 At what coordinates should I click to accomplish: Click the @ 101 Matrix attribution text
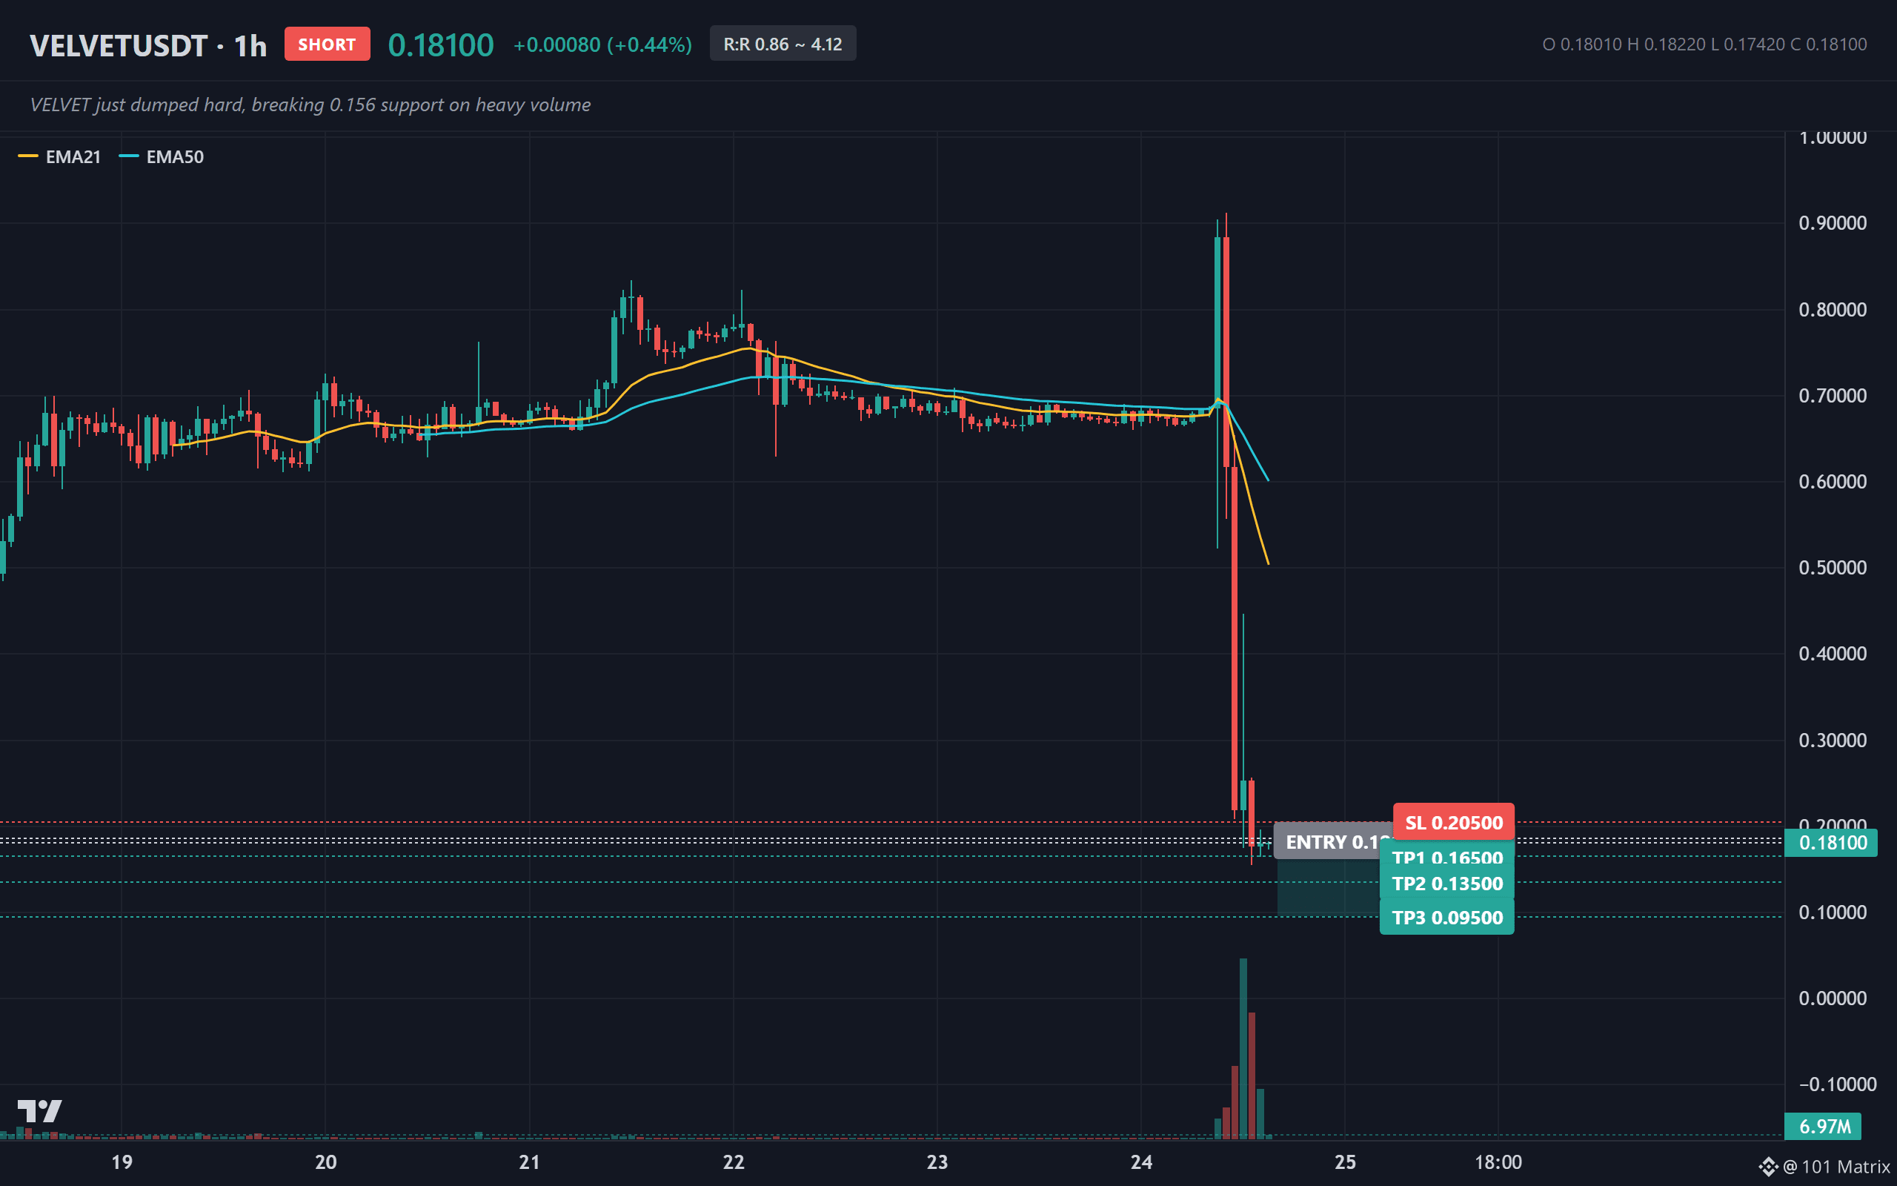coord(1837,1167)
